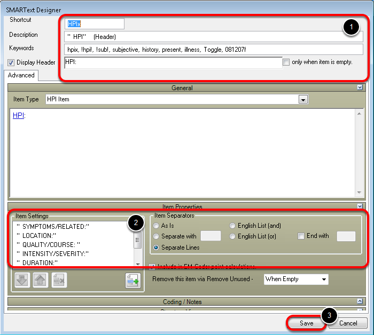This screenshot has width=374, height=335.
Task: Click the header text field showing HPI:
Action: point(174,62)
